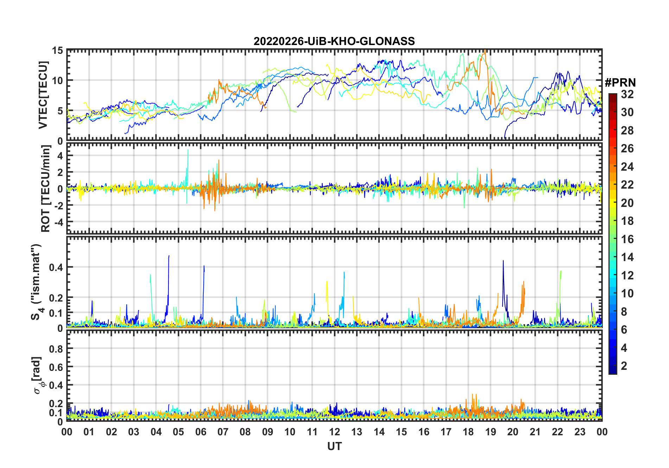This screenshot has height=468, width=669.
Task: Click the VTEC[TECU] y-axis label
Action: click(43, 95)
